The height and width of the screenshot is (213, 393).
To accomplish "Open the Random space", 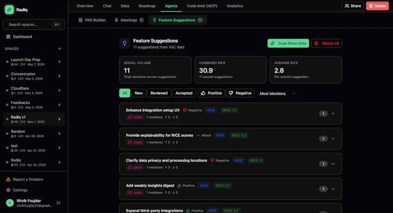I will pos(33,133).
